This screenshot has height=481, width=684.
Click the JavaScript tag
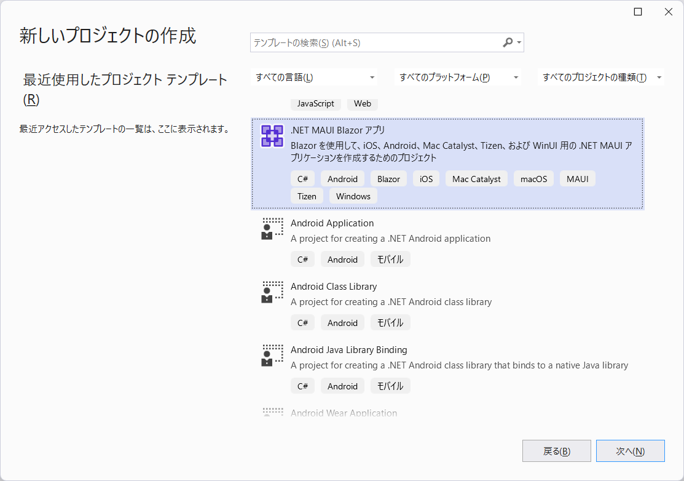click(315, 103)
